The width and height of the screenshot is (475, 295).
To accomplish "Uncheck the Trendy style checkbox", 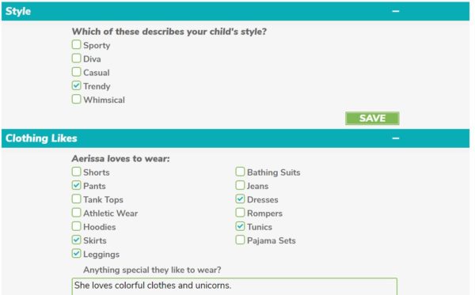I will click(76, 85).
